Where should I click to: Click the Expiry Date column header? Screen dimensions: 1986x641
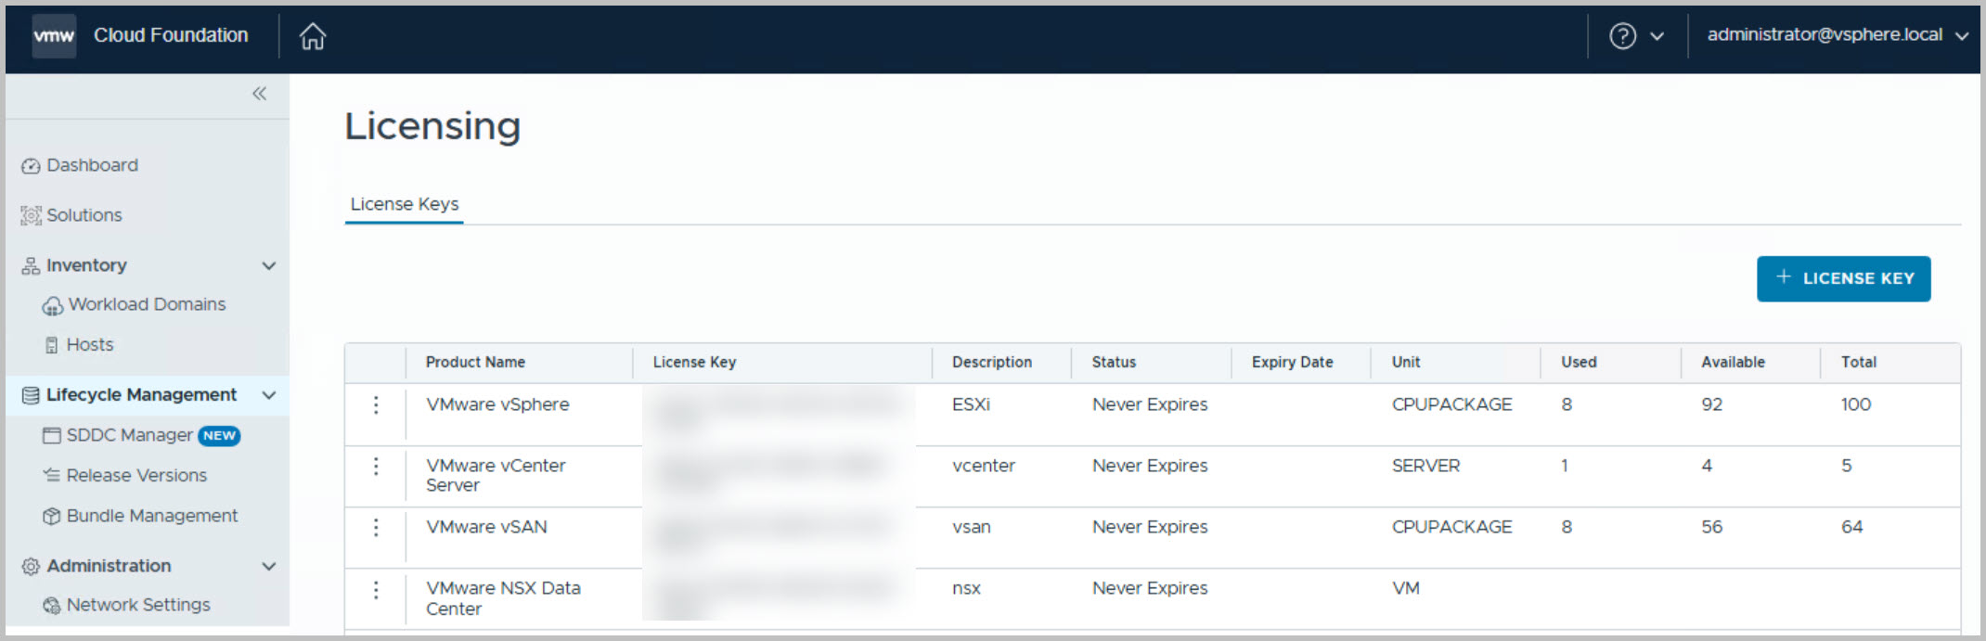1292,363
